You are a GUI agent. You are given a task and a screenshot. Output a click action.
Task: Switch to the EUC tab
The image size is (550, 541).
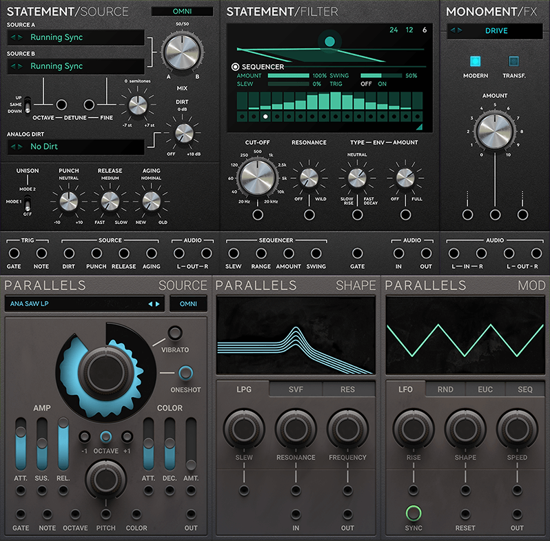(485, 389)
